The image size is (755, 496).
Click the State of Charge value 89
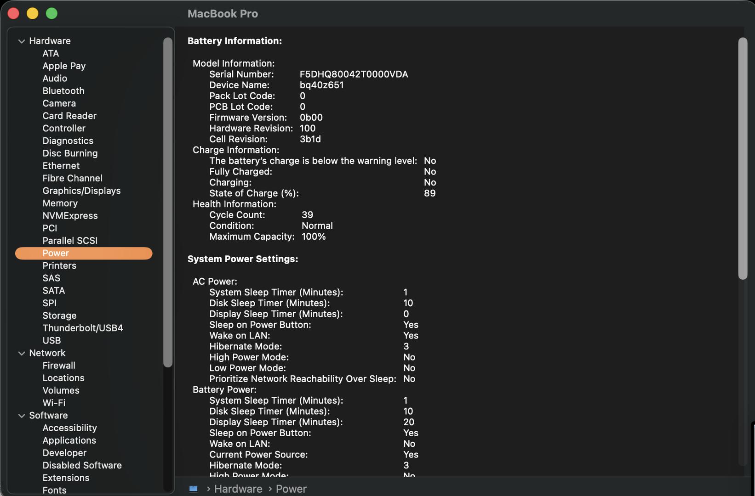click(x=429, y=193)
